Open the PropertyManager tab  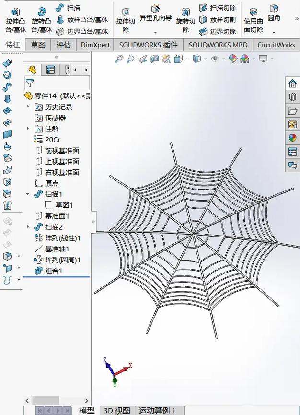point(50,70)
